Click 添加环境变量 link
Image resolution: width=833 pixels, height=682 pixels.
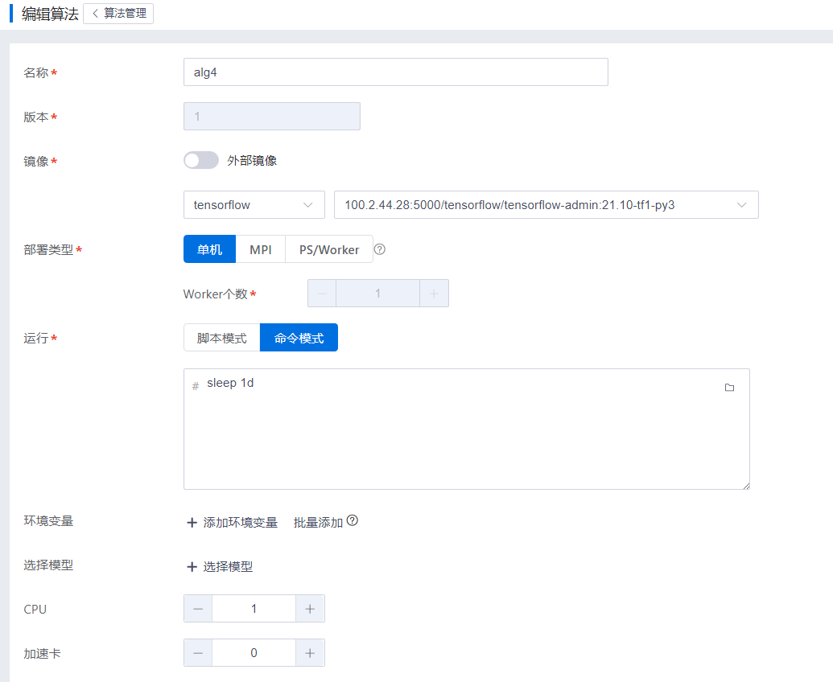[233, 523]
